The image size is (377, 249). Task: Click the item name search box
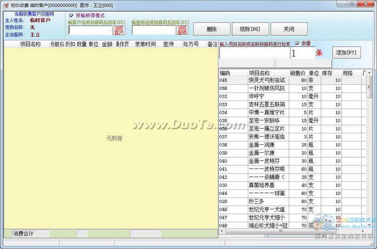coord(254,53)
